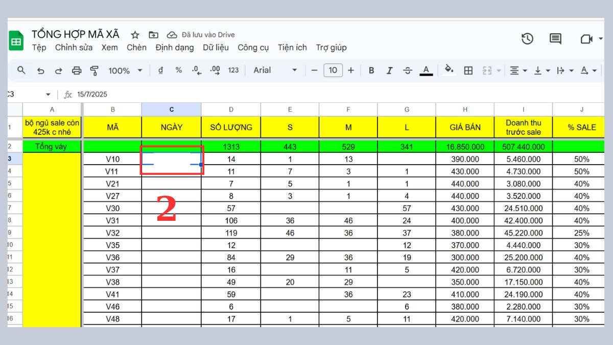This screenshot has height=345, width=613.
Task: Decrease font size minus button
Action: (x=315, y=71)
